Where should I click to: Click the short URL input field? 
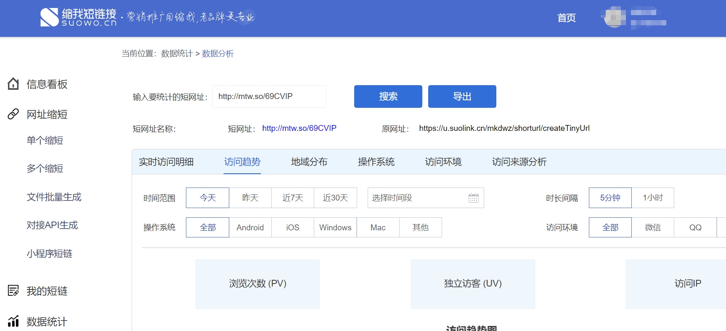coord(269,96)
